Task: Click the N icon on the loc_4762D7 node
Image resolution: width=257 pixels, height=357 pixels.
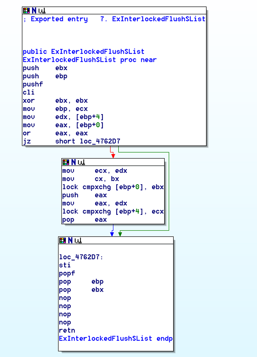Action: 70,240
